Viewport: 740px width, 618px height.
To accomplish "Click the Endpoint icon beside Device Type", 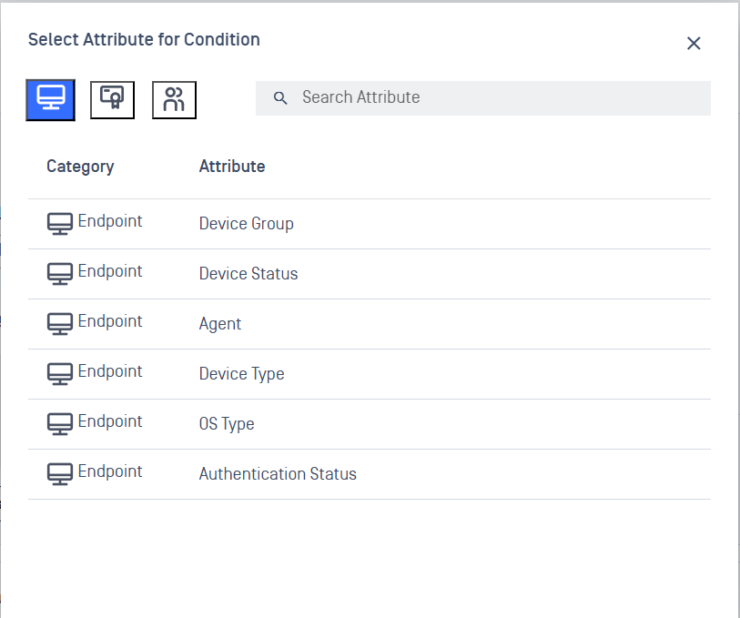I will 59,373.
